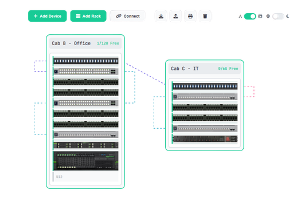This screenshot has height=206, width=301.
Task: Click the upload/export icon button
Action: (x=175, y=16)
